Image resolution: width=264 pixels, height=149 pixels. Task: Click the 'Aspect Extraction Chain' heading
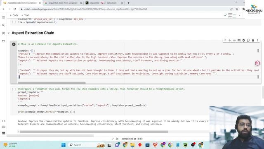click(33, 33)
